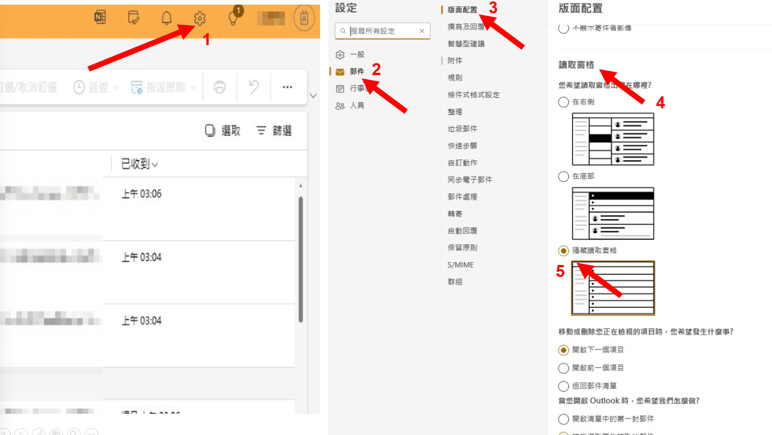Click the 延遲 snooze clock button
The height and width of the screenshot is (435, 772).
coord(90,87)
